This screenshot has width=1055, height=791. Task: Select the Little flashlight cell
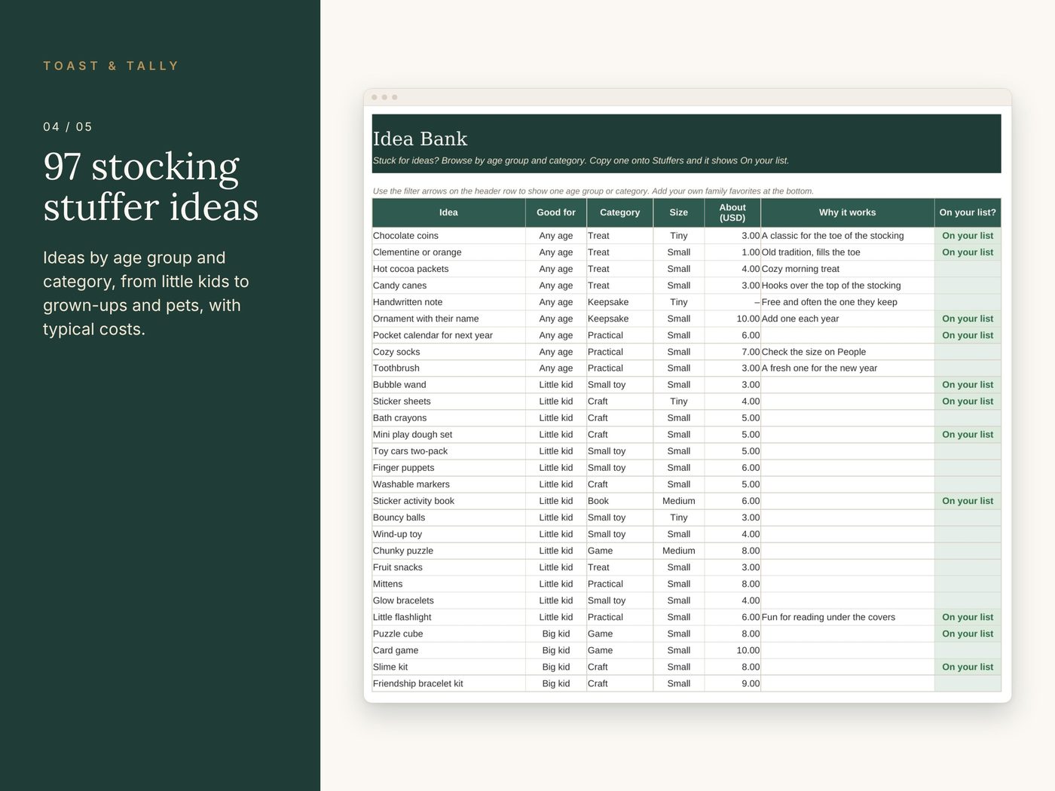tap(448, 617)
